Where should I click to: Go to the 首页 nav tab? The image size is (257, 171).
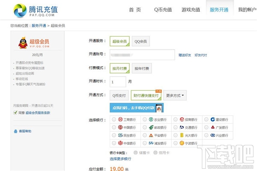[135, 10]
